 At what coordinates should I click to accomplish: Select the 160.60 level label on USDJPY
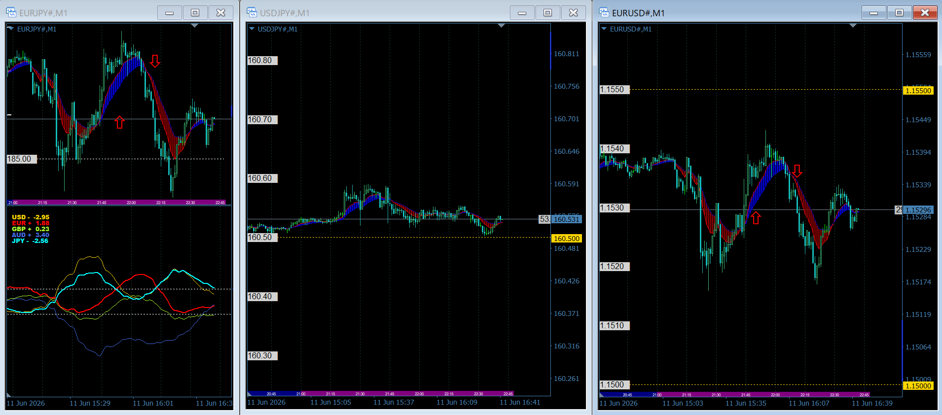coord(262,178)
